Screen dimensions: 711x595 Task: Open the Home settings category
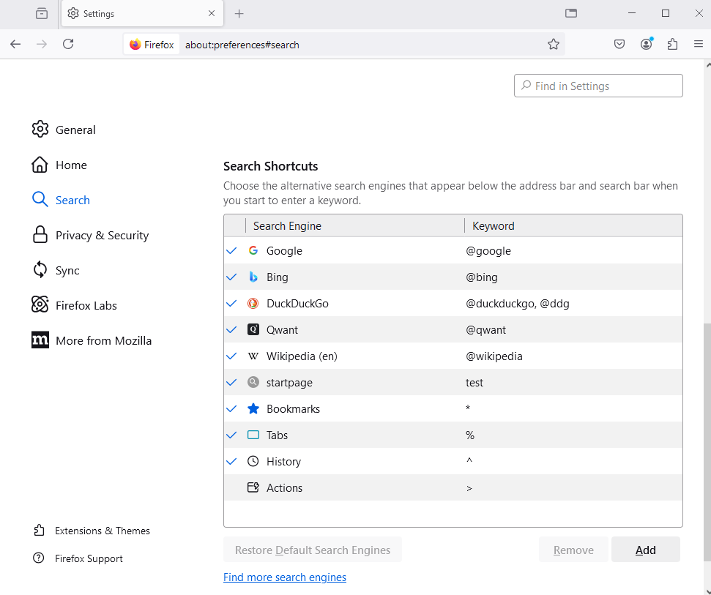(x=59, y=165)
